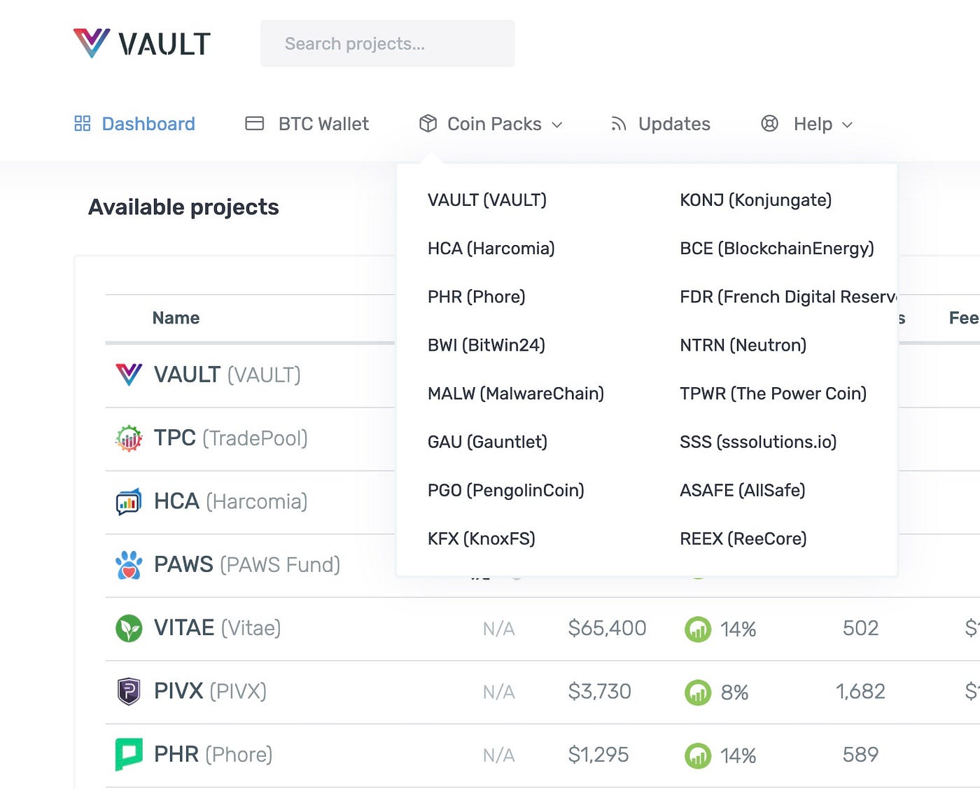Pick KFX (KnoxFS) coin pack
This screenshot has width=980, height=789.
tap(482, 538)
